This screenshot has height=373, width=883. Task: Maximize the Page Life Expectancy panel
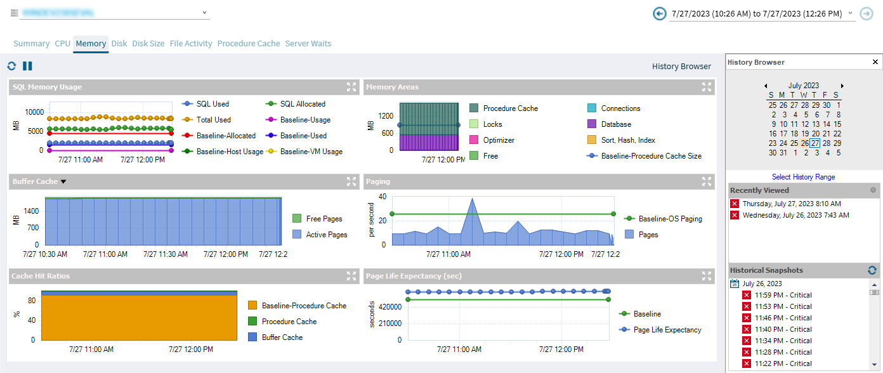pyautogui.click(x=707, y=276)
